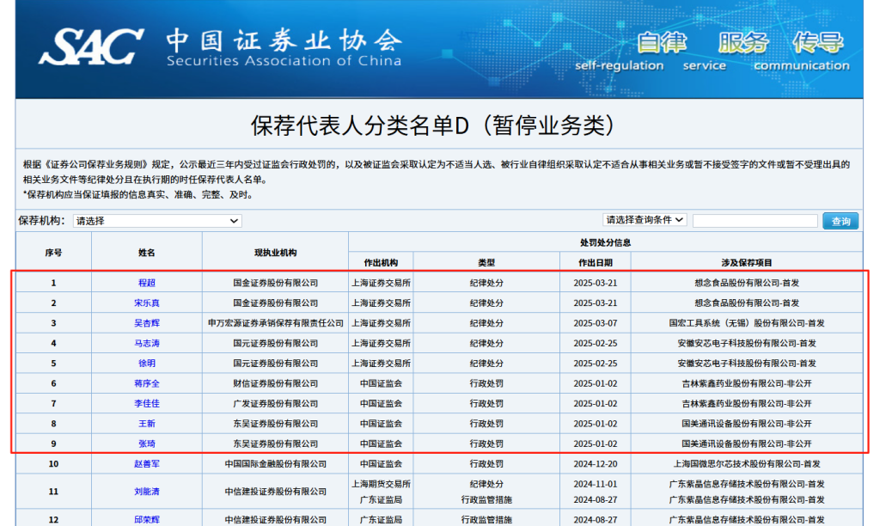Screen dimensions: 892x526
Task: Select cell 广发证券股份有限公司
Action: pos(275,404)
